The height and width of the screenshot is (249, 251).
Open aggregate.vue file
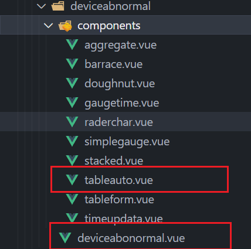point(120,45)
